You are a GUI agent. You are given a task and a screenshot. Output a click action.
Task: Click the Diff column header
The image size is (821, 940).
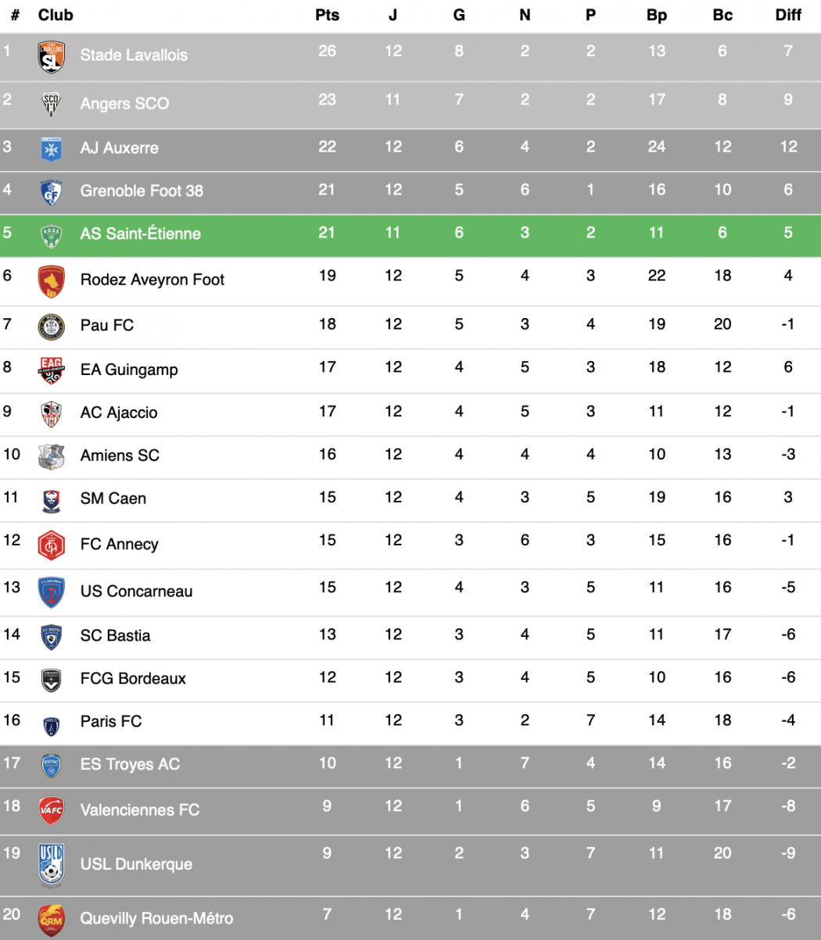[787, 15]
